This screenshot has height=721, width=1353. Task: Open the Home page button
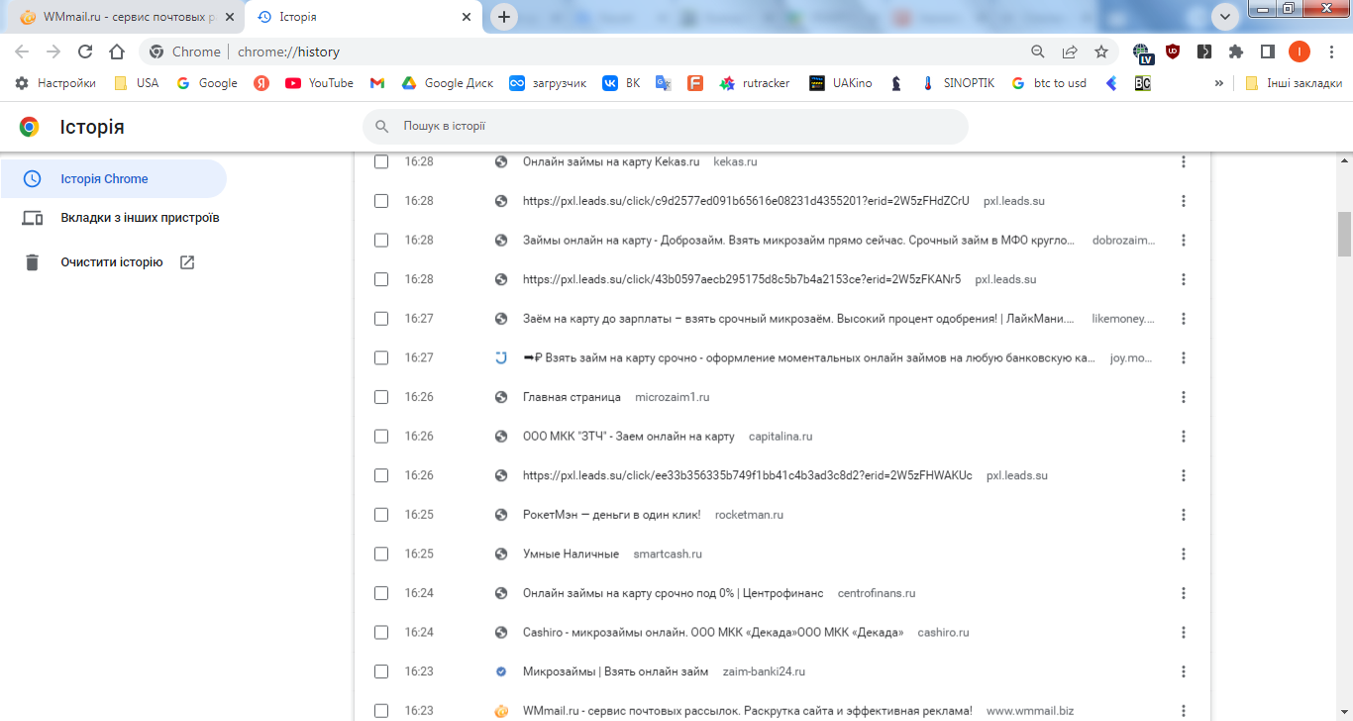click(x=117, y=51)
